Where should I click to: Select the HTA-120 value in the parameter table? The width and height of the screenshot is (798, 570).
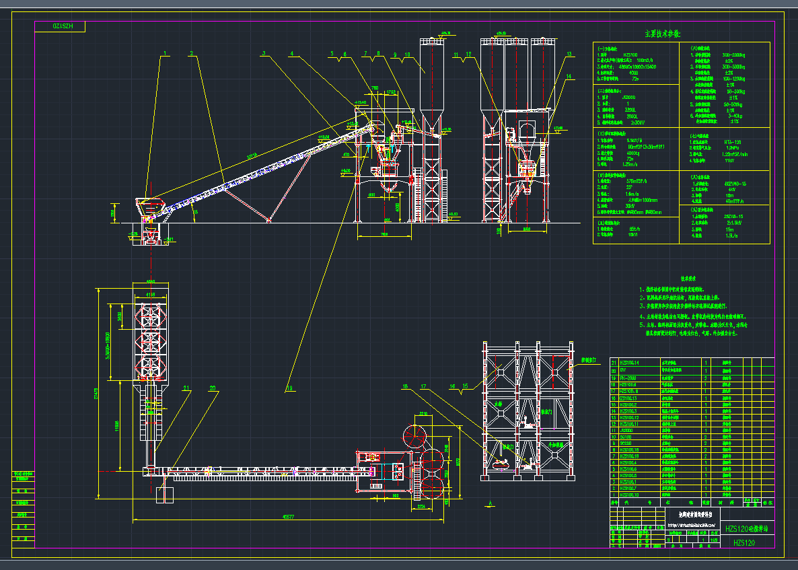[x=732, y=142]
